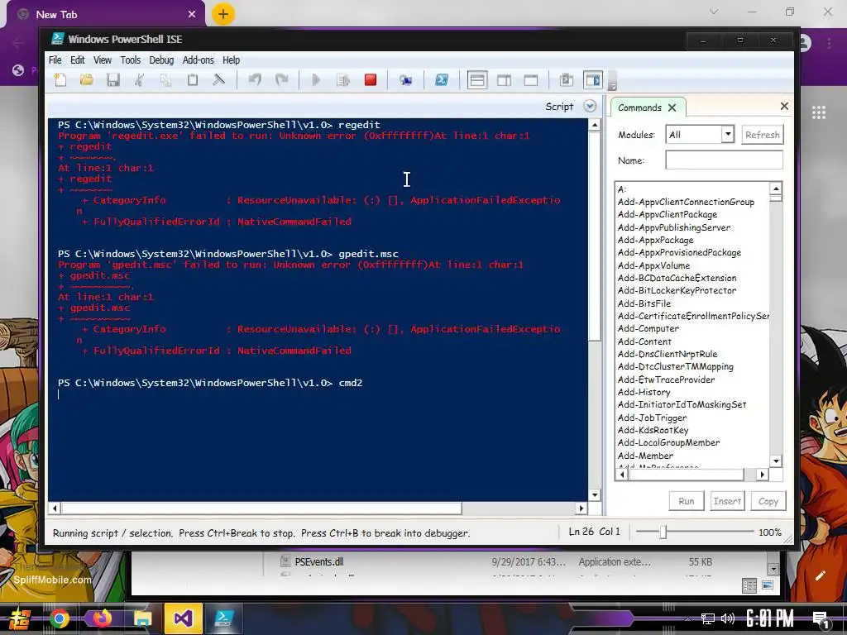The image size is (847, 635).
Task: Click the Run Selection toolbar icon
Action: [x=343, y=80]
